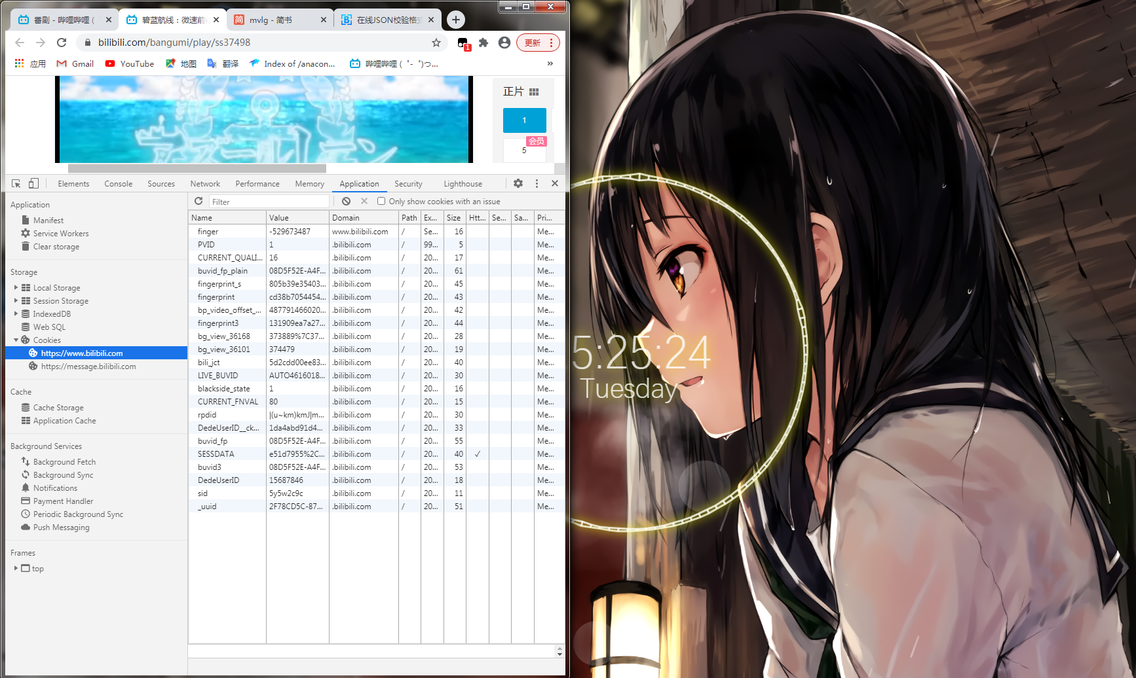Open the Memory tab
The width and height of the screenshot is (1136, 678).
click(x=309, y=184)
